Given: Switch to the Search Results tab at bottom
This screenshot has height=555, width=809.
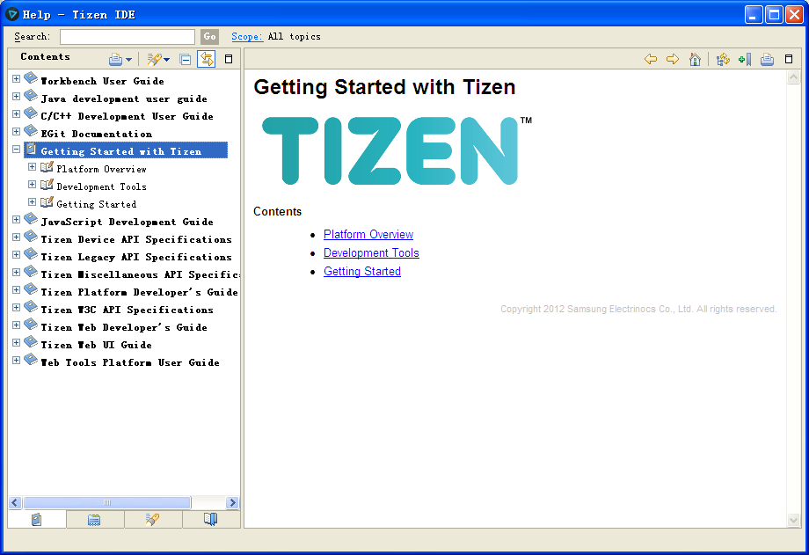Looking at the screenshot, I should pyautogui.click(x=153, y=519).
